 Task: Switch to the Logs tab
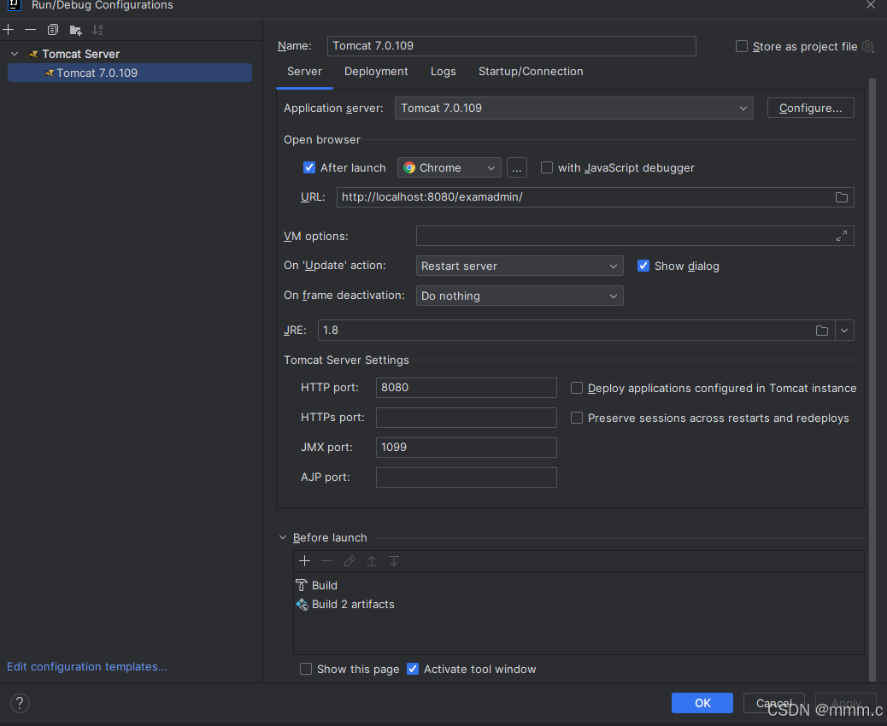point(443,71)
